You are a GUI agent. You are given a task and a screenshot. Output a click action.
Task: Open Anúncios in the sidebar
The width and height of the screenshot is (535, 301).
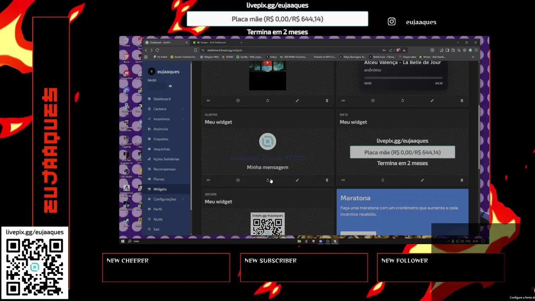[x=167, y=129]
